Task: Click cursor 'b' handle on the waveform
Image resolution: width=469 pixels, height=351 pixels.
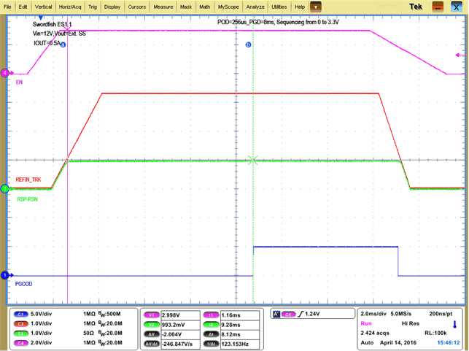Action: click(x=248, y=45)
